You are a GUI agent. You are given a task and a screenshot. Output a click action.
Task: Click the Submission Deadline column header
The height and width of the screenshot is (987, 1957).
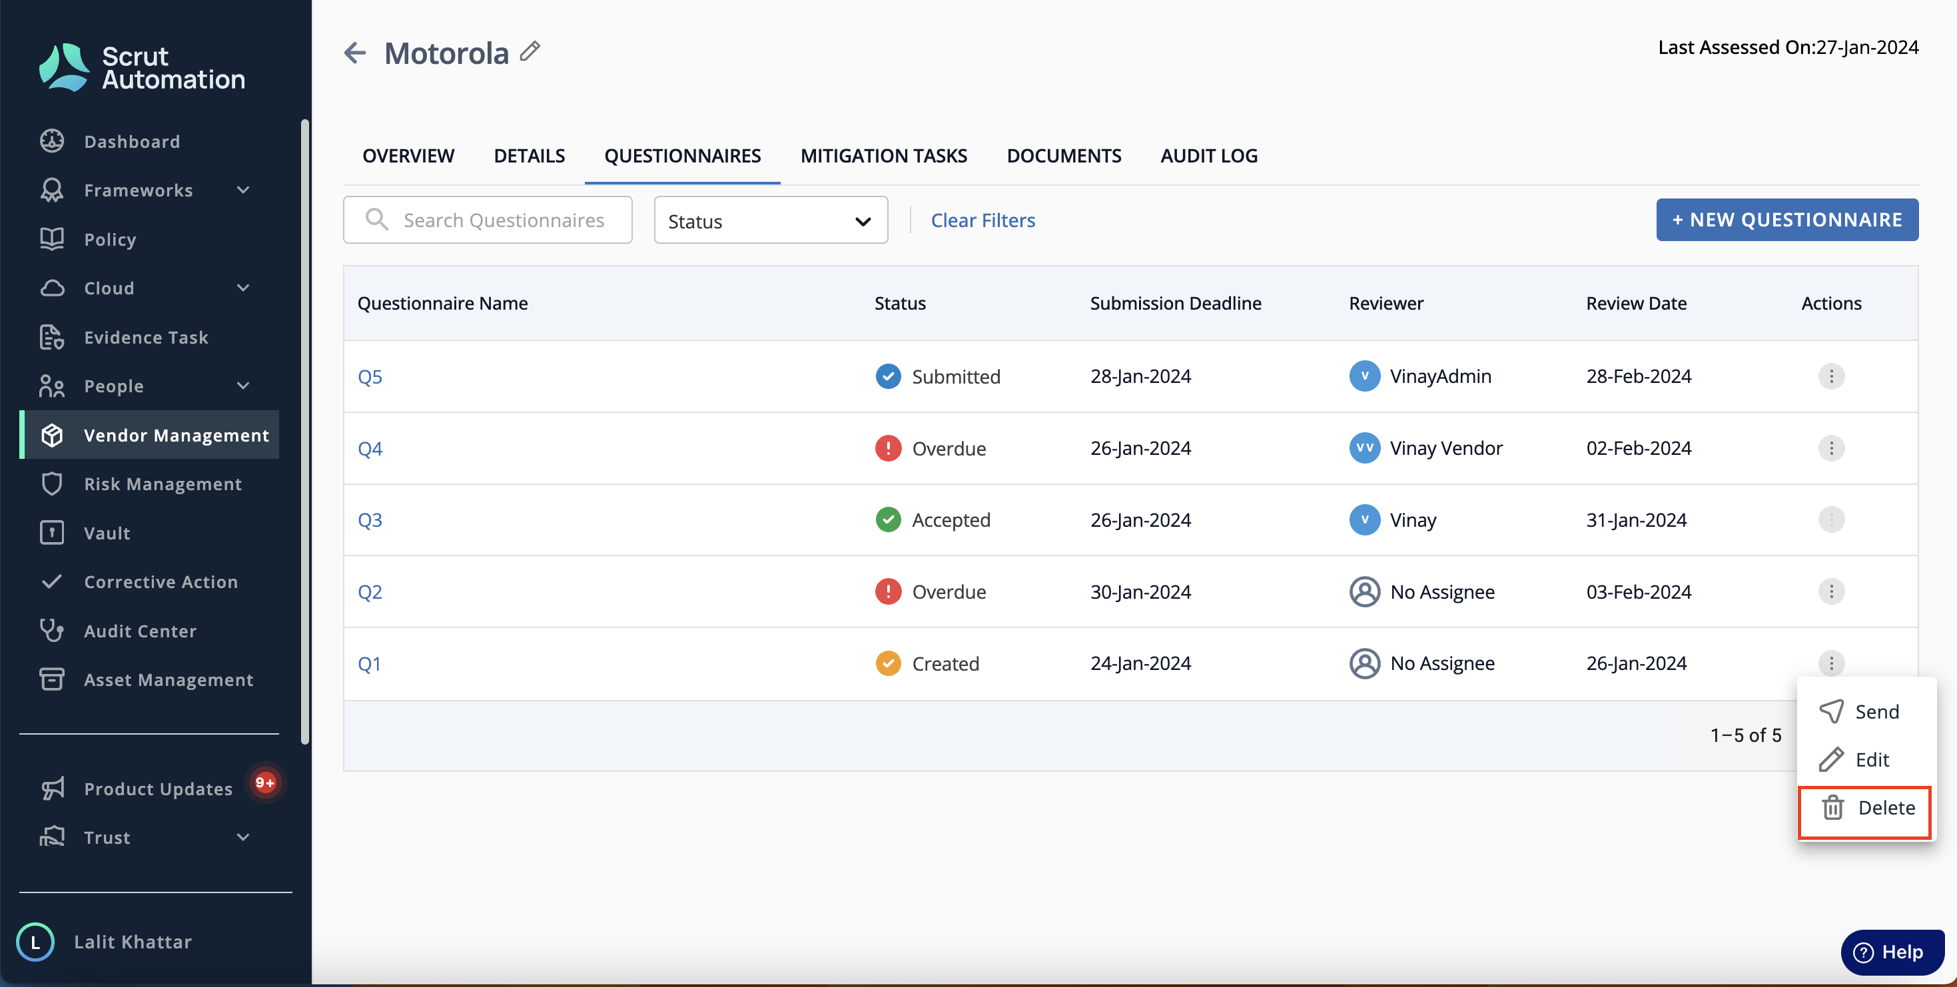(x=1175, y=303)
